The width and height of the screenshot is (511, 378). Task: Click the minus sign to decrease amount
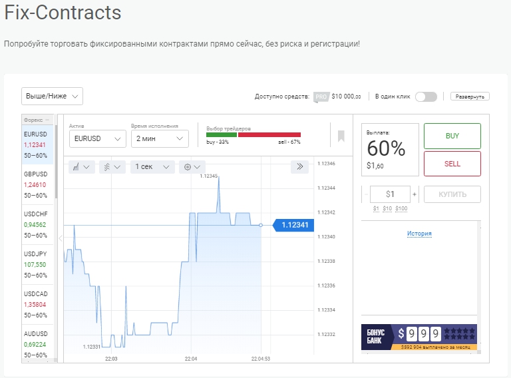(365, 194)
